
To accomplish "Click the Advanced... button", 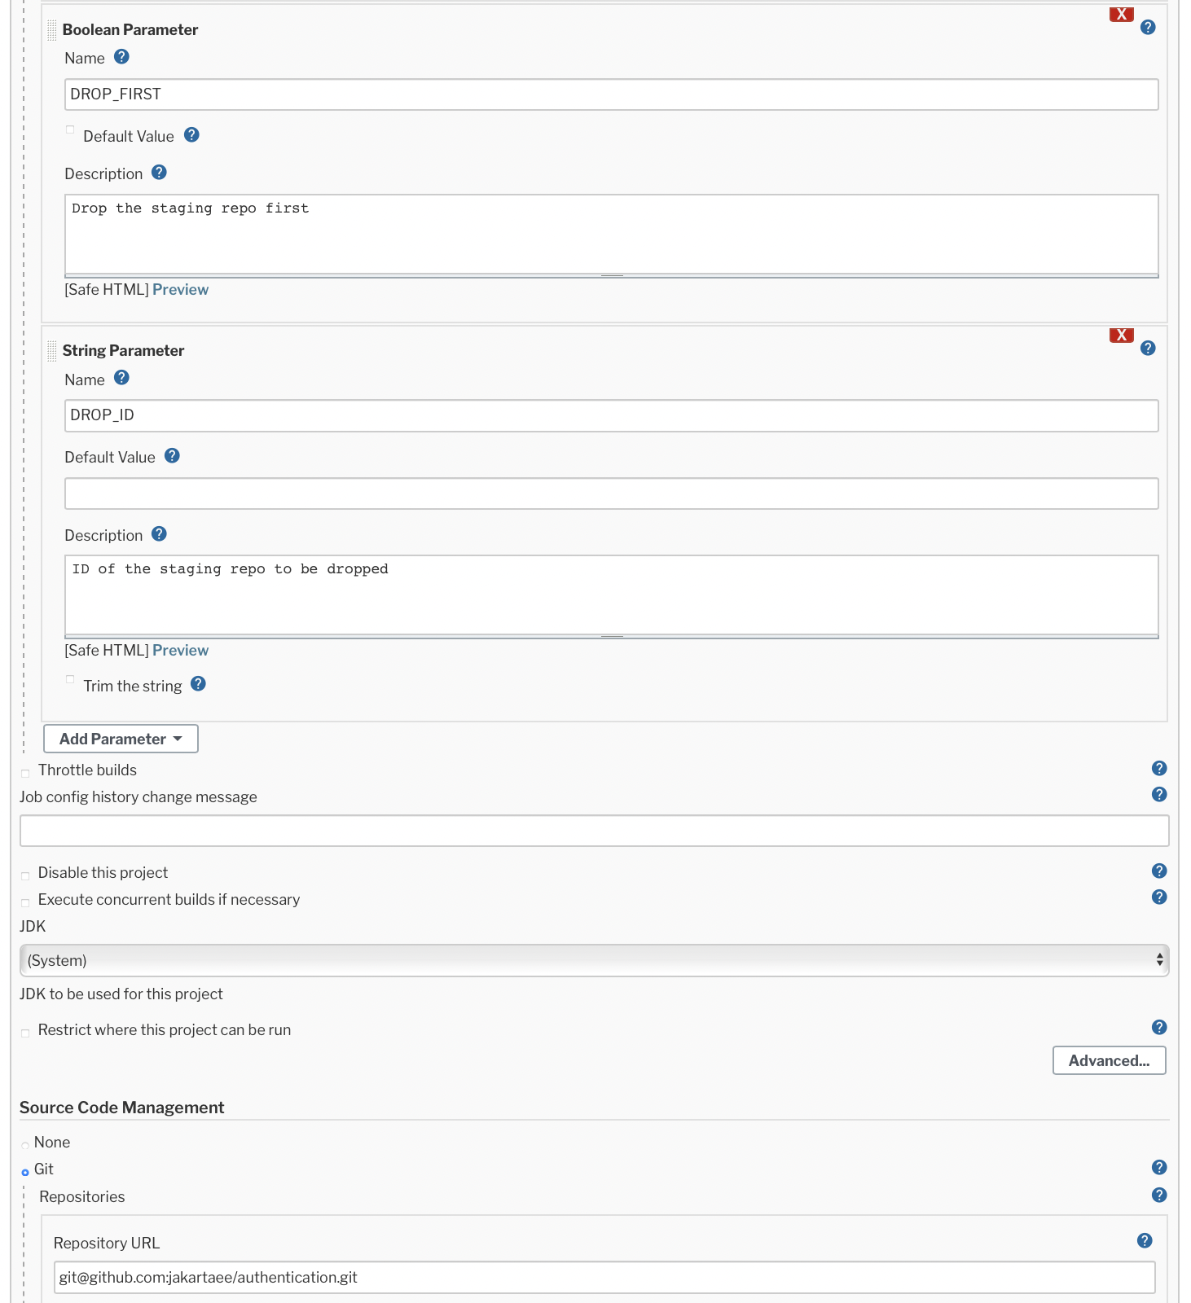I will point(1109,1060).
